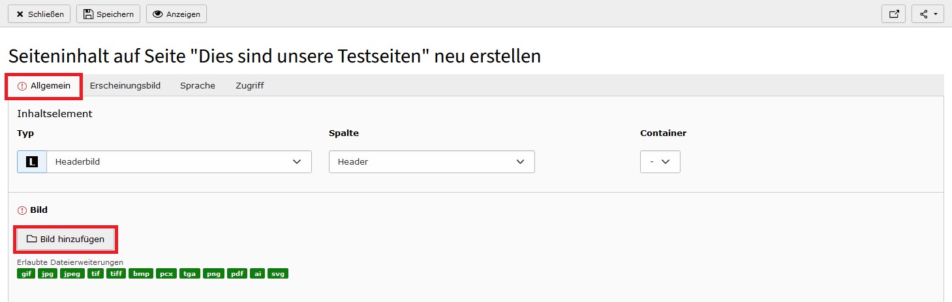
Task: Click the Schließen button
Action: pyautogui.click(x=39, y=14)
